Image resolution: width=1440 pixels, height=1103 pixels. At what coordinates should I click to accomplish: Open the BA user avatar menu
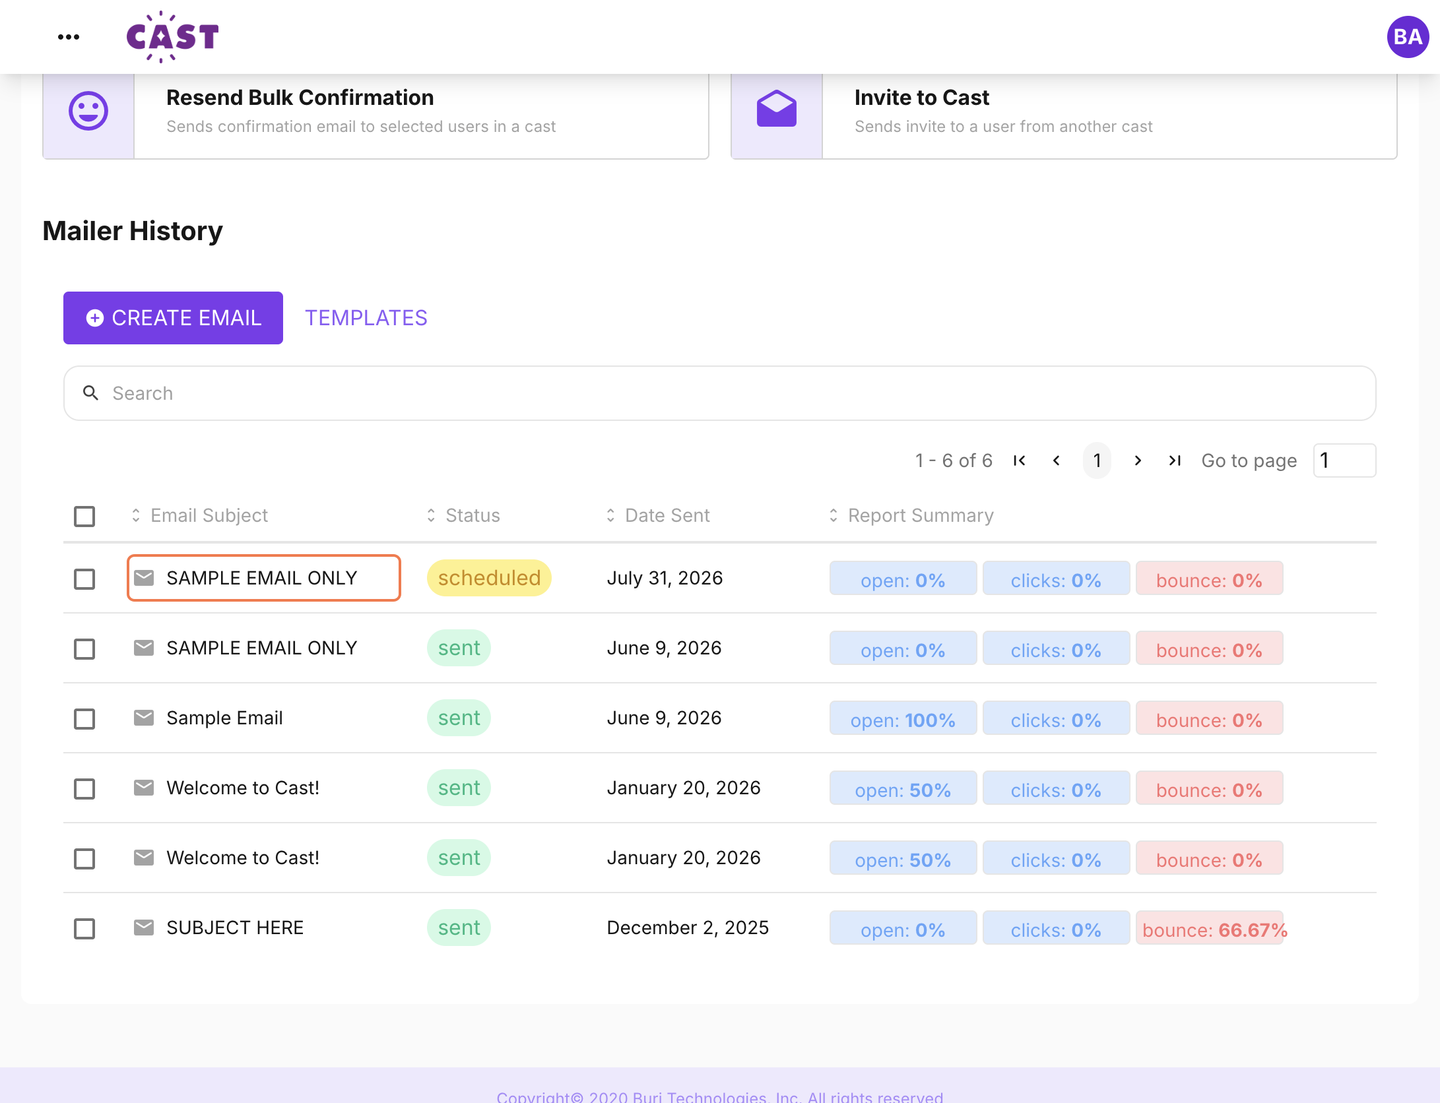(x=1408, y=37)
